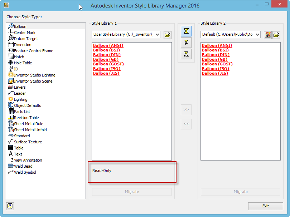Open help with question mark button
290x217 pixels.
click(x=10, y=206)
